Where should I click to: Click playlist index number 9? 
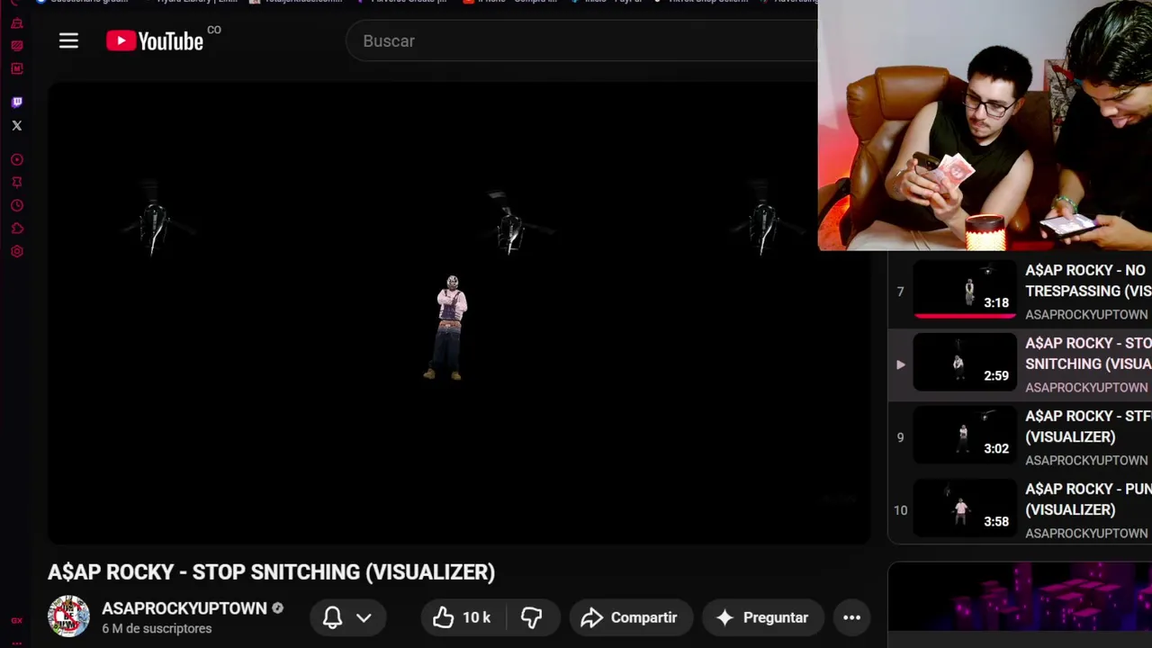pyautogui.click(x=900, y=436)
